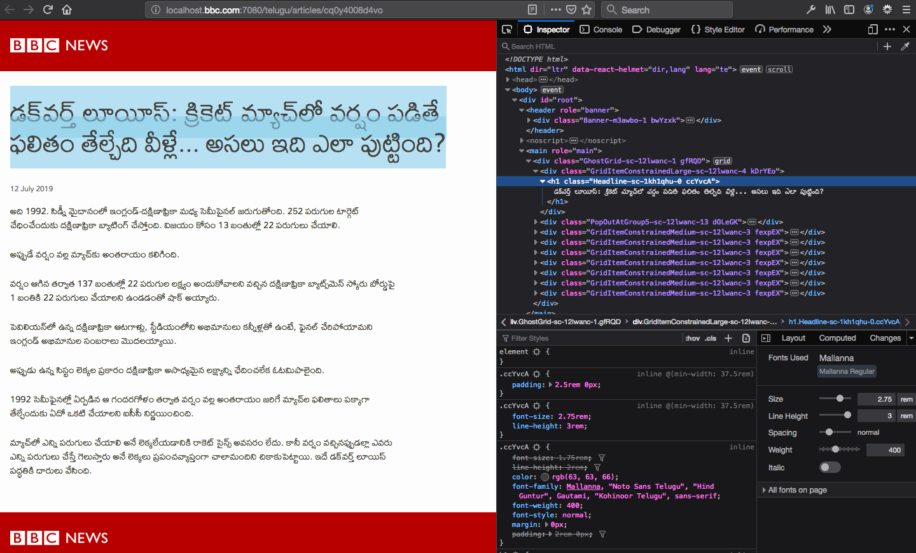The height and width of the screenshot is (553, 916).
Task: Select the element picker tool in DevTools
Action: tap(506, 29)
